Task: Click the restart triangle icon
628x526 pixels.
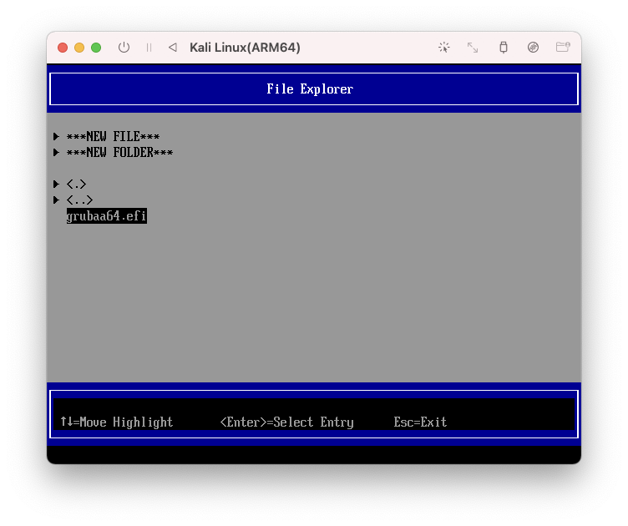Action: [173, 48]
